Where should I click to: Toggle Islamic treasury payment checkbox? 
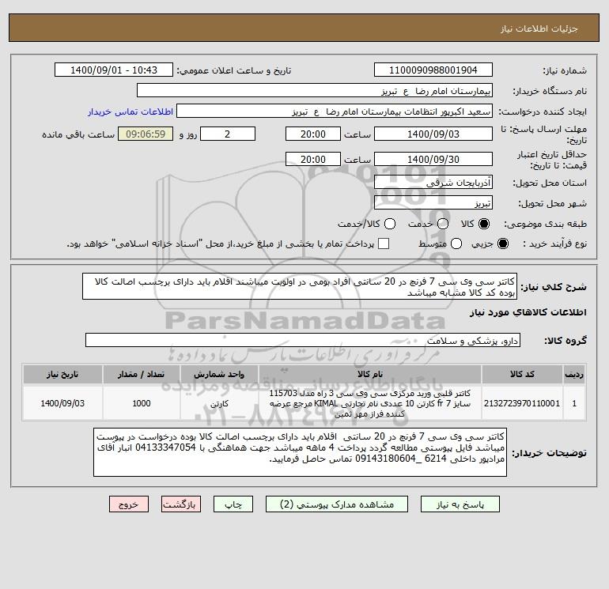pyautogui.click(x=384, y=244)
